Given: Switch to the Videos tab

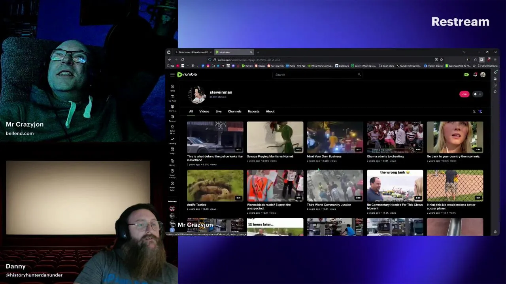Looking at the screenshot, I should click(204, 112).
